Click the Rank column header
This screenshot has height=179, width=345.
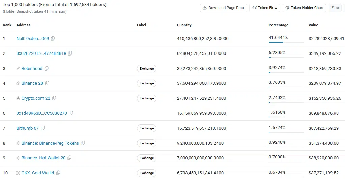point(7,25)
